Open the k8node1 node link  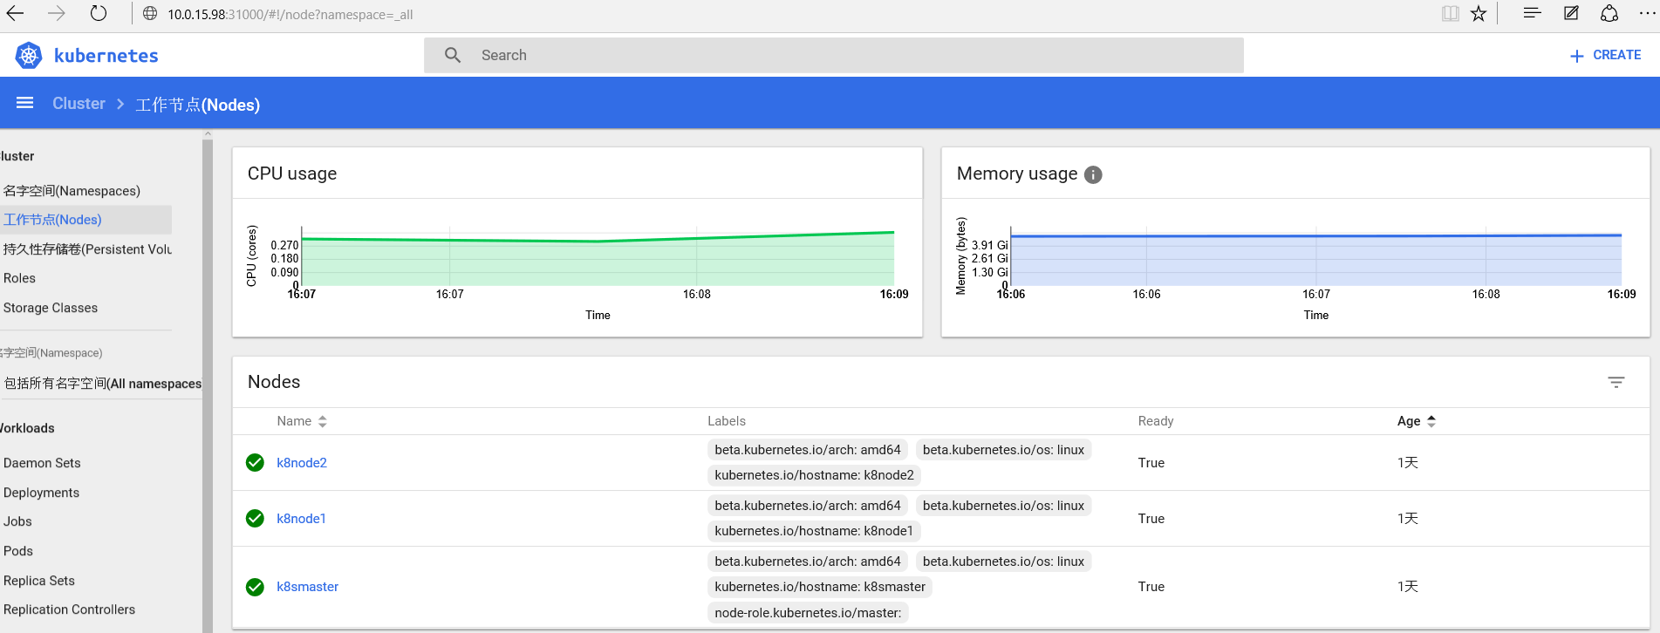pyautogui.click(x=301, y=519)
